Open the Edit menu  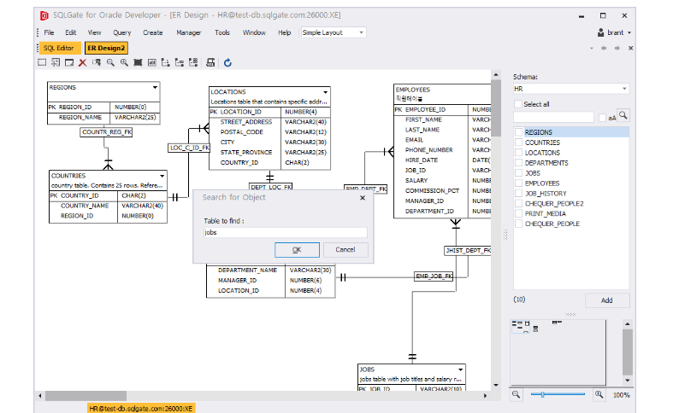pyautogui.click(x=71, y=32)
